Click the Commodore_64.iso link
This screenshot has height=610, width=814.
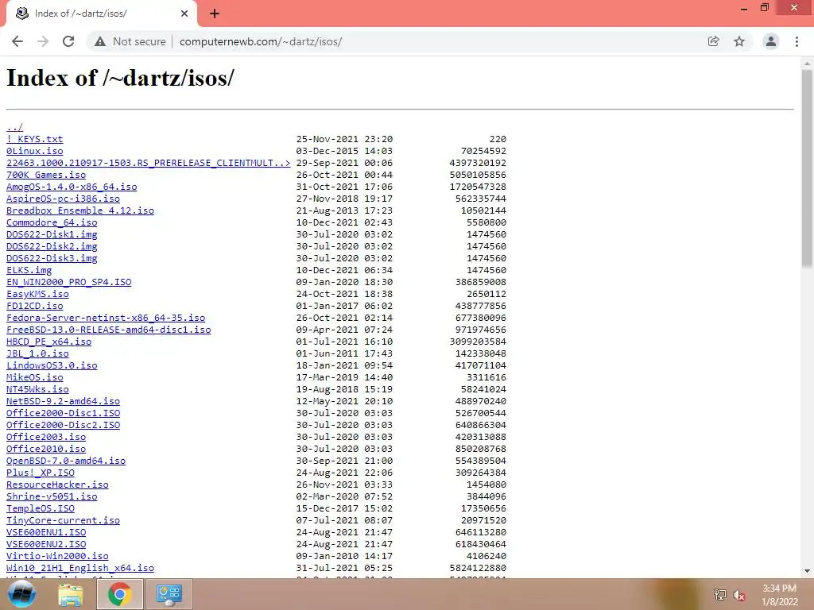click(x=52, y=222)
